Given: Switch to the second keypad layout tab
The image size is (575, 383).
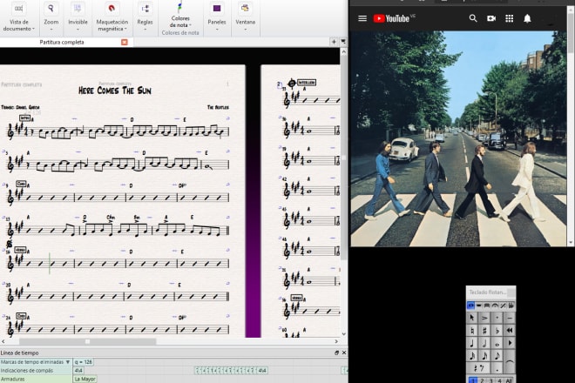Looking at the screenshot, I should (479, 306).
